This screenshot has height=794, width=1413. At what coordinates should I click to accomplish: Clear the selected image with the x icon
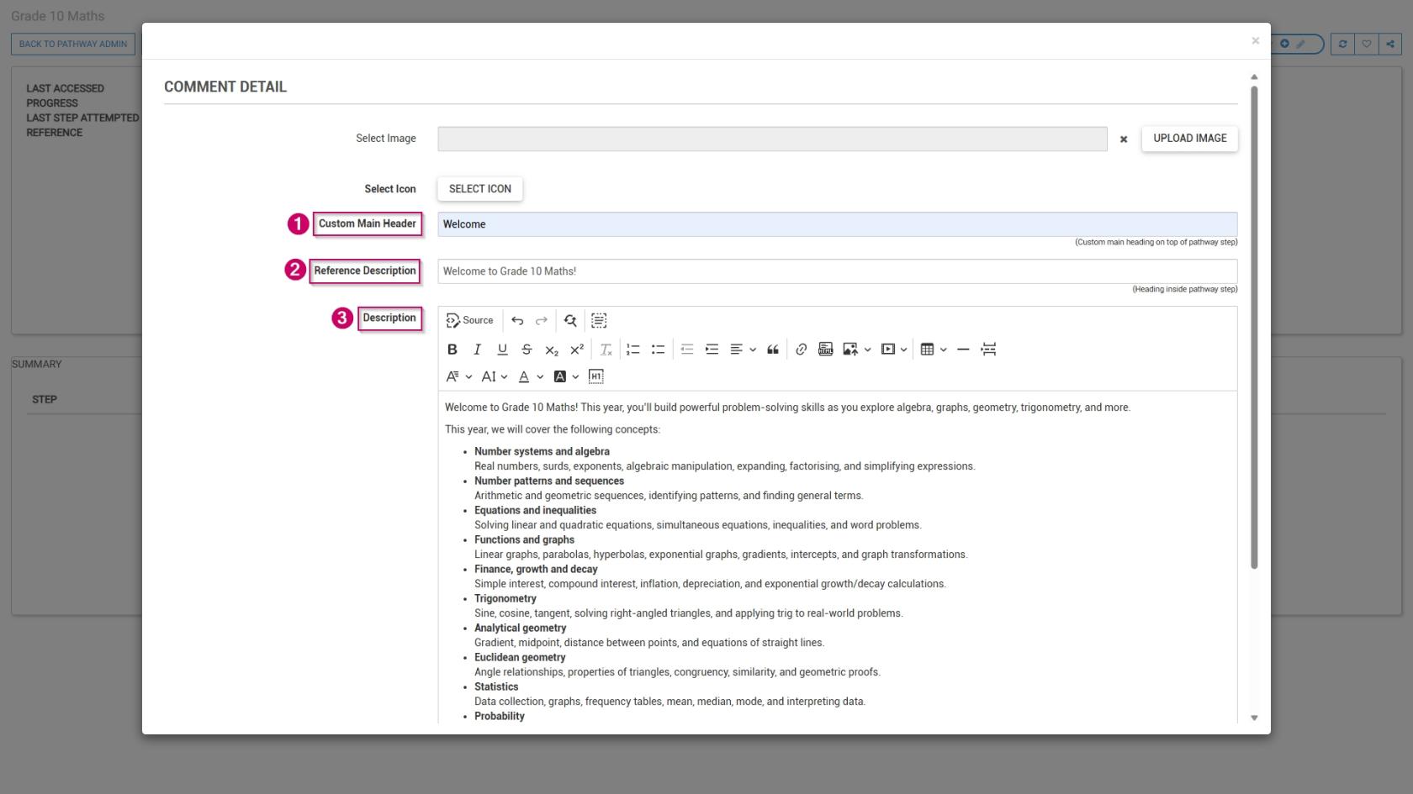1124,139
